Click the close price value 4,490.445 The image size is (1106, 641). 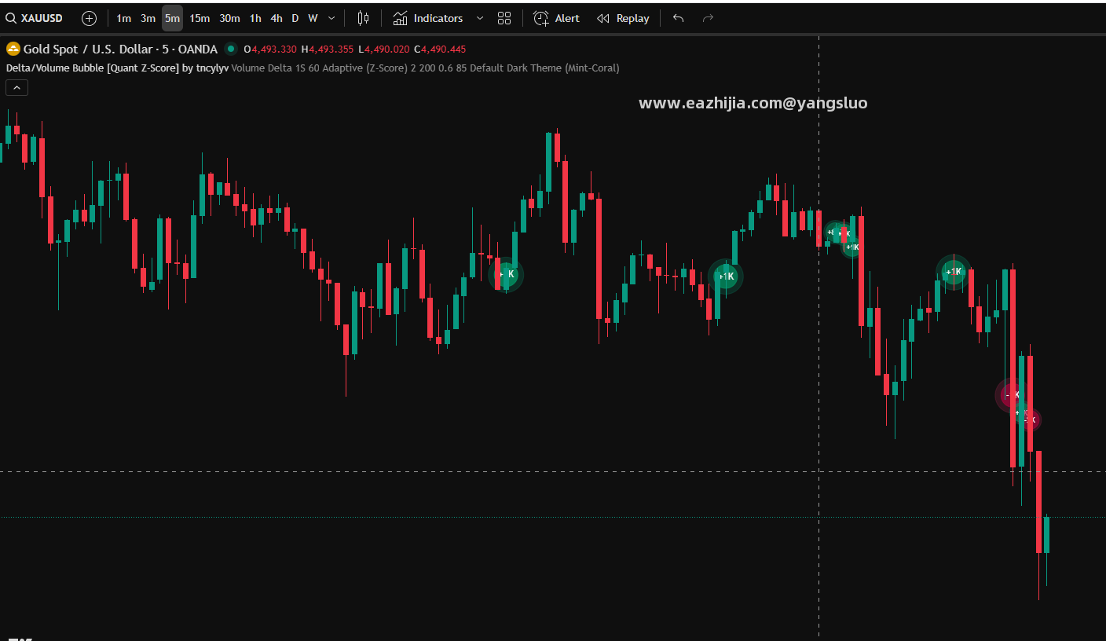[443, 49]
